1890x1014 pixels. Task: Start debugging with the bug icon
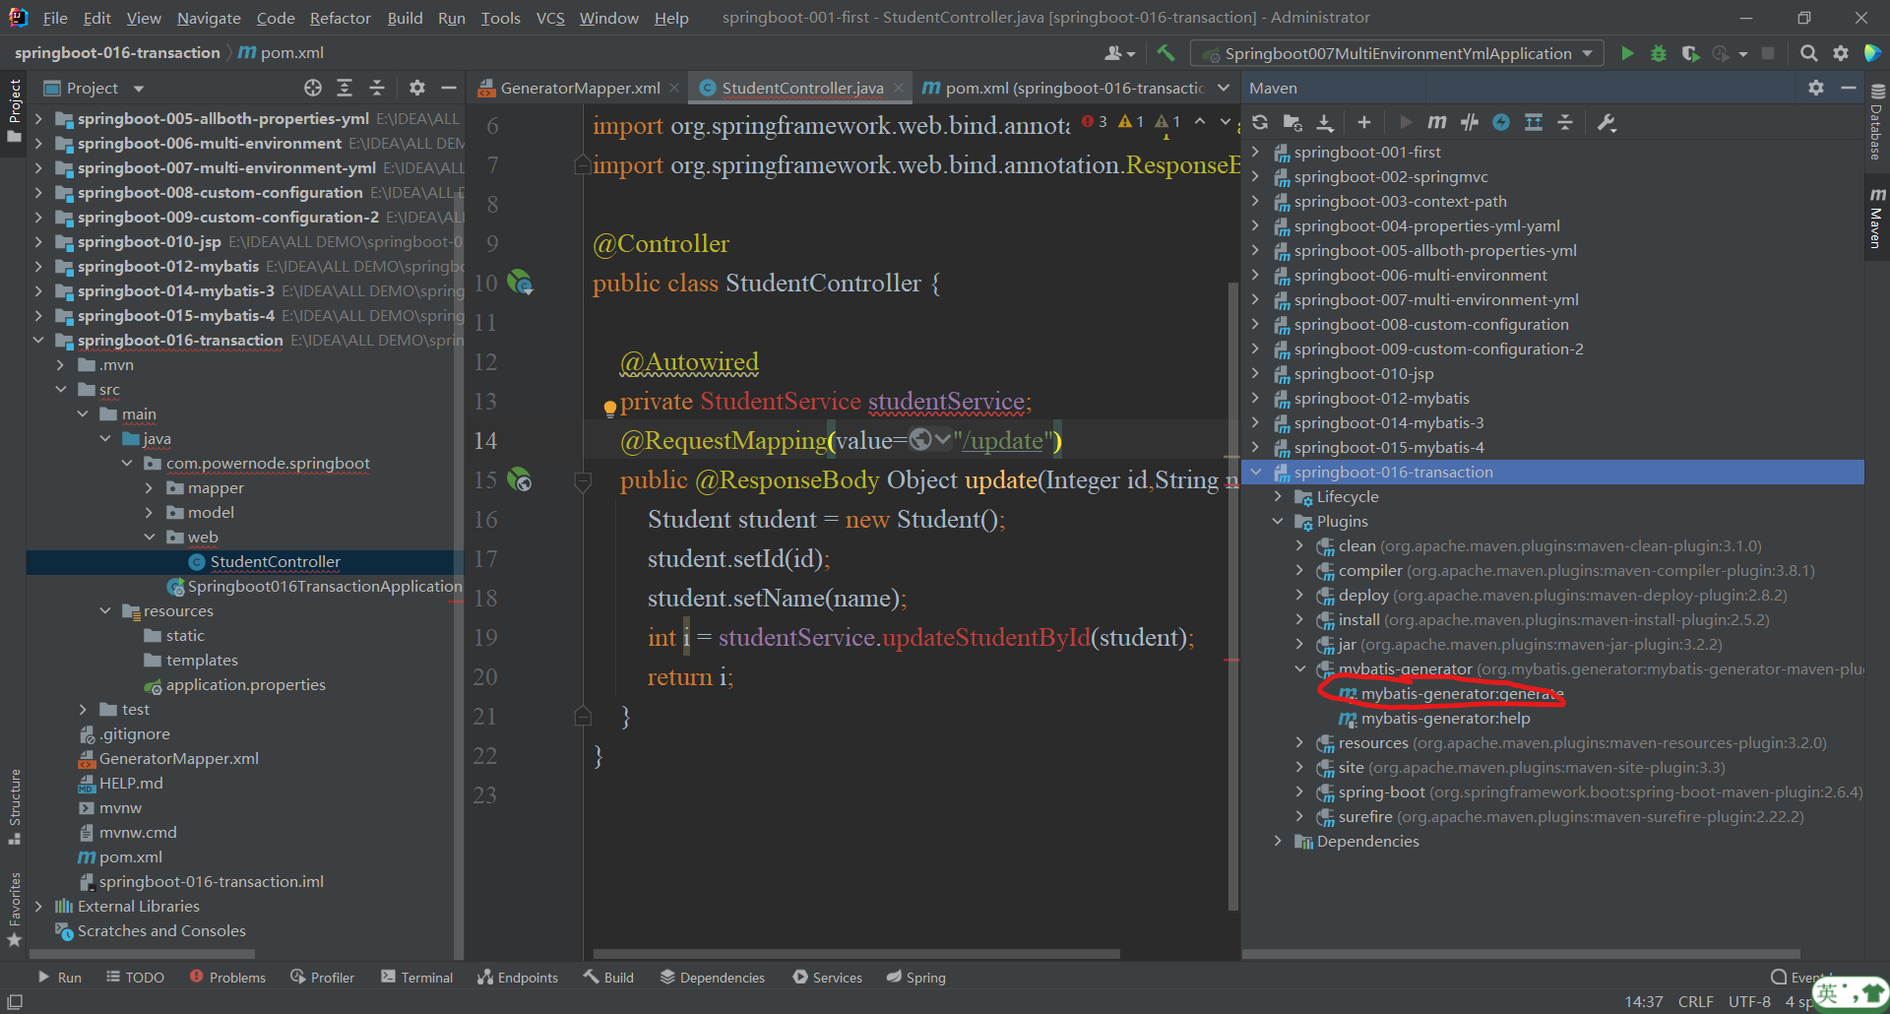pyautogui.click(x=1659, y=53)
